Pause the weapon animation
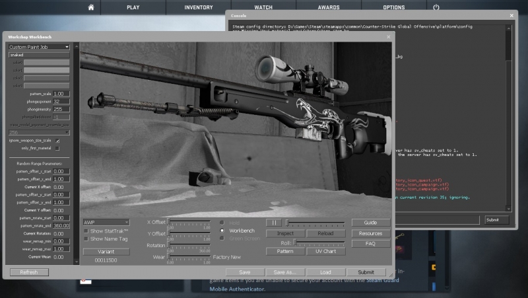528x298 pixels. coord(274,223)
